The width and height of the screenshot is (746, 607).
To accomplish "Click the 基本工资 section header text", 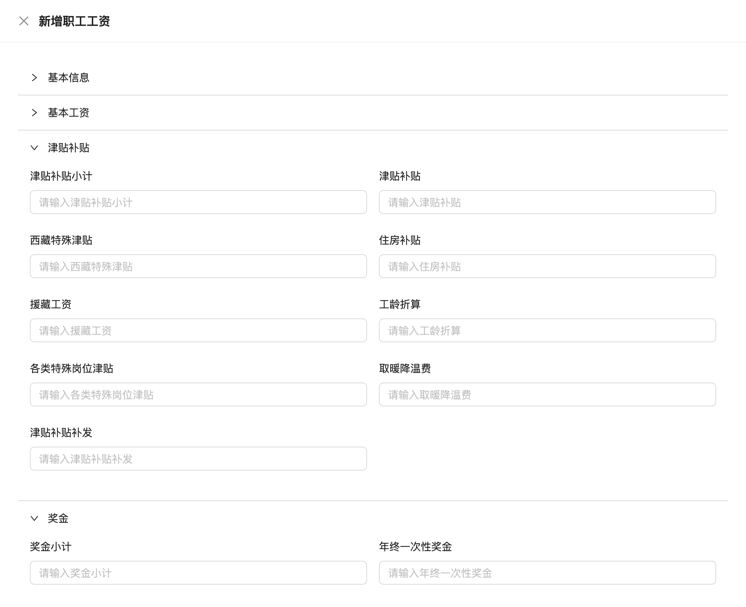I will coord(69,113).
